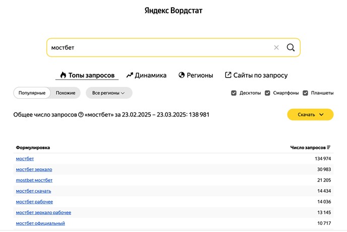Image resolution: width=347 pixels, height=232 pixels.
Task: Switch to Регионы tab
Action: pos(196,75)
